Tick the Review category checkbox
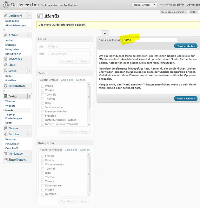 click(x=43, y=160)
